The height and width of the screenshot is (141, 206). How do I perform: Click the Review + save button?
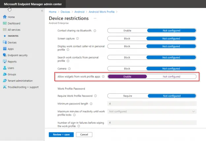pos(61,134)
